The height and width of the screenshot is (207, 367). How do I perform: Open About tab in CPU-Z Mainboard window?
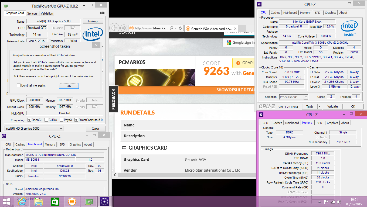tap(88, 144)
